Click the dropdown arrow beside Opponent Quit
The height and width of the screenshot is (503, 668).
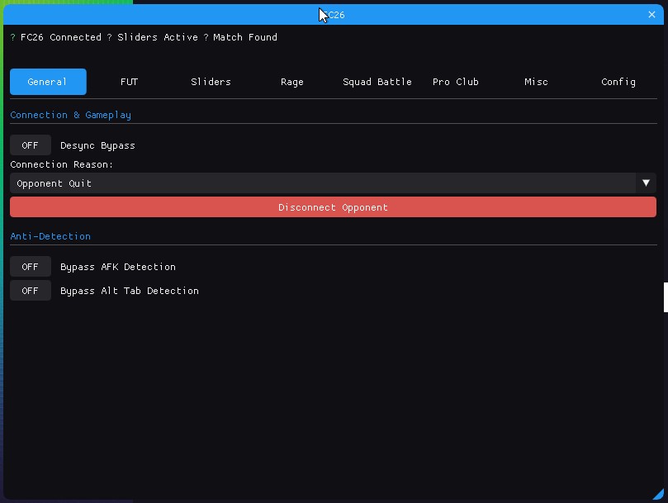646,183
